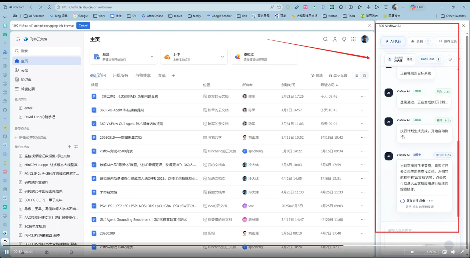Expand the Other favorites folder
Viewport: 470px width, 258px height.
pos(453,16)
